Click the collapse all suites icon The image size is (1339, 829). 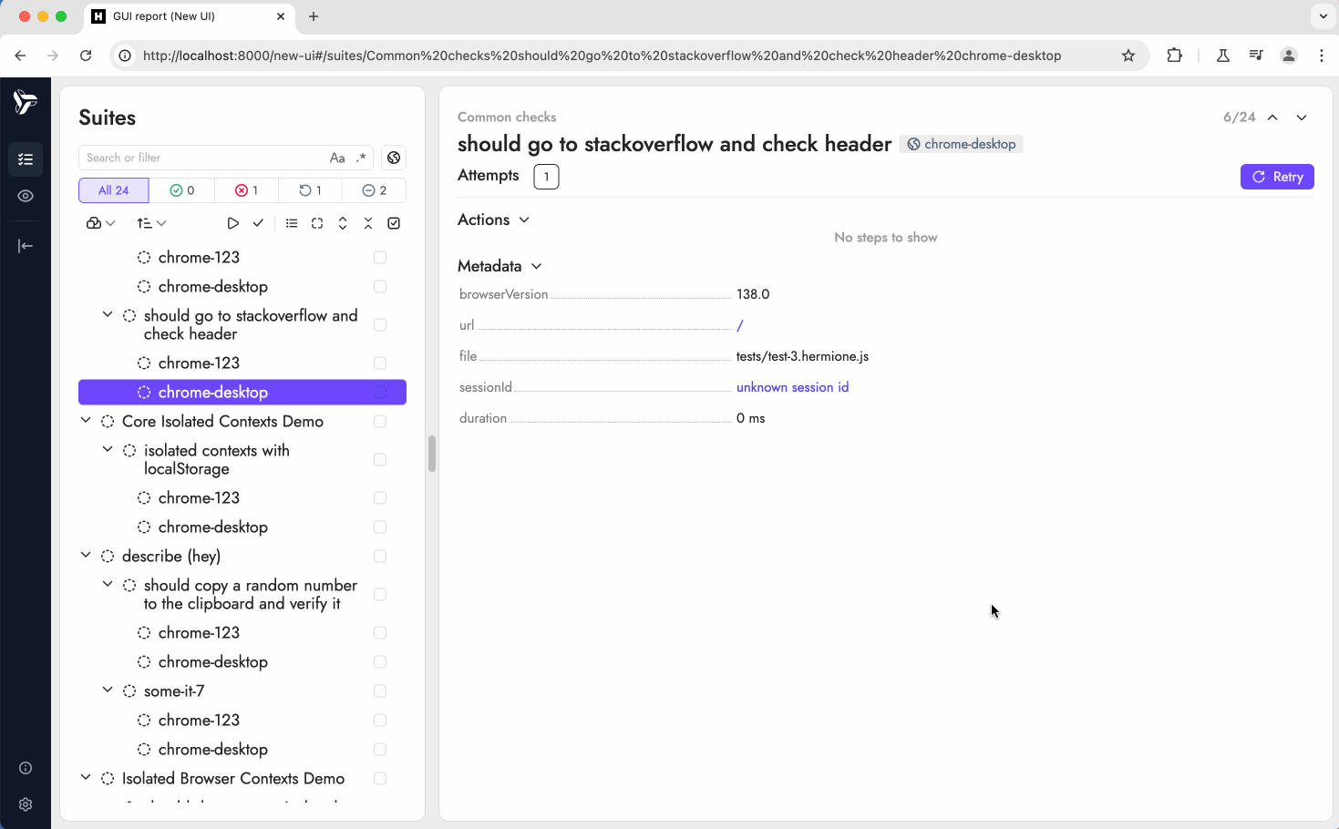(368, 223)
